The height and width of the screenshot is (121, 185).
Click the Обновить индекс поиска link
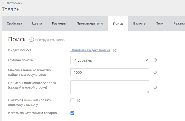(90, 50)
